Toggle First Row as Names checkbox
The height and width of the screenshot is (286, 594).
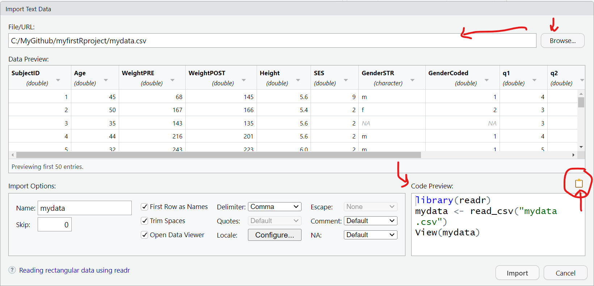144,207
